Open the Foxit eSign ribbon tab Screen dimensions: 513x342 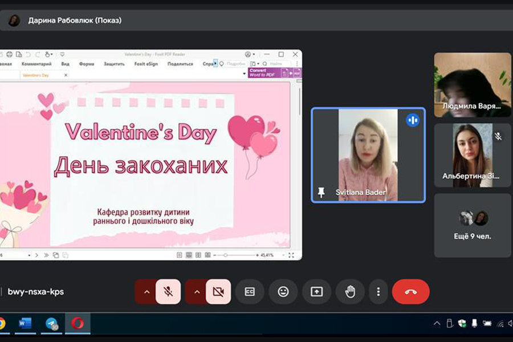point(146,64)
